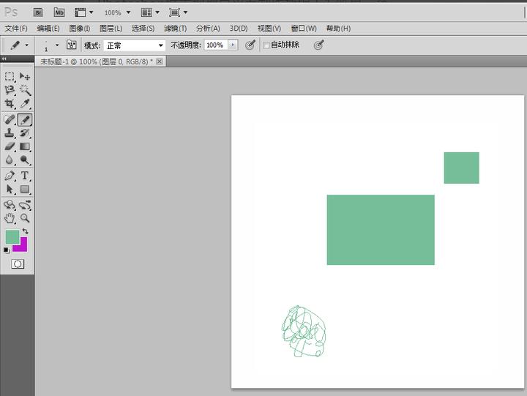The width and height of the screenshot is (527, 396).
Task: Enable the 自动抹除 checkbox
Action: (266, 45)
